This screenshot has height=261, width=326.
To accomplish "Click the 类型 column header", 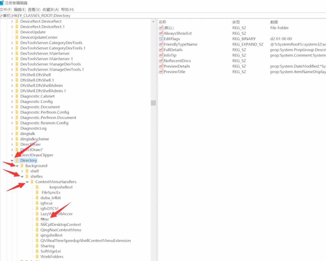I will coord(236,22).
